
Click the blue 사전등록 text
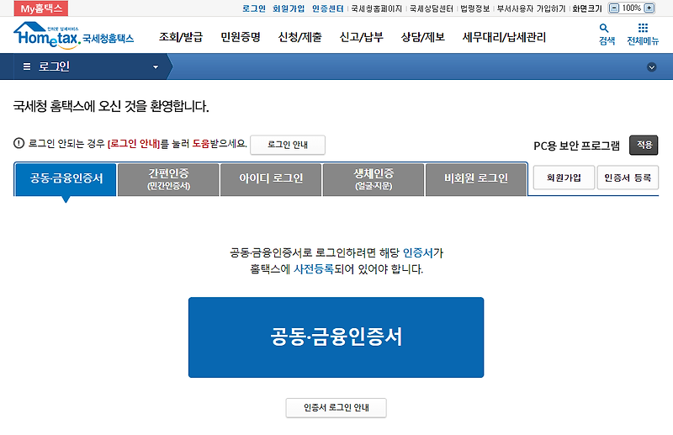[x=313, y=269]
